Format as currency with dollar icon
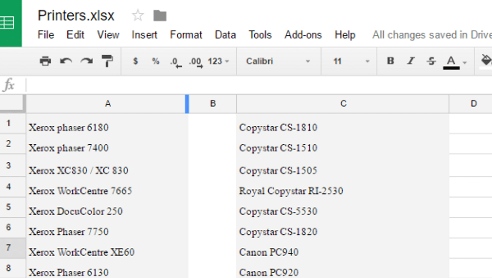The width and height of the screenshot is (492, 278). tap(135, 61)
